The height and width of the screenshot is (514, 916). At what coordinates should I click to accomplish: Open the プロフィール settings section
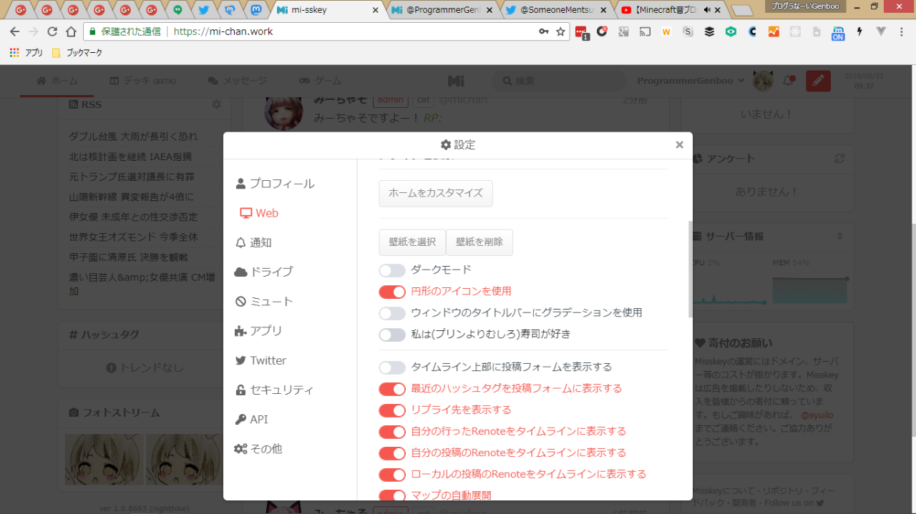click(x=275, y=184)
